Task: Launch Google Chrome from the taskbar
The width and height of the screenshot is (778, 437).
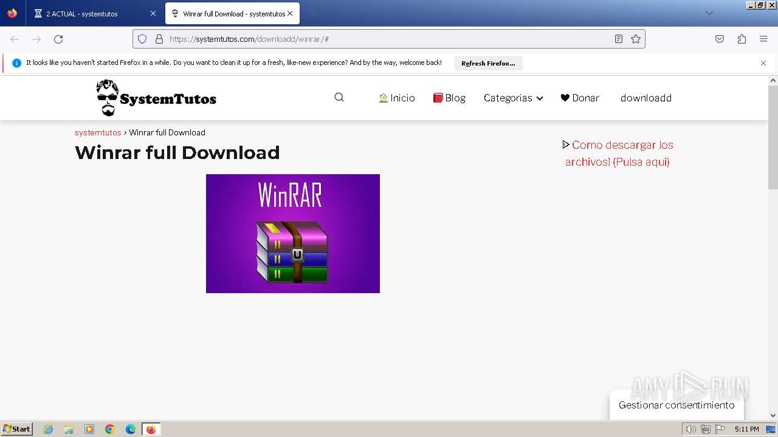Action: point(110,429)
